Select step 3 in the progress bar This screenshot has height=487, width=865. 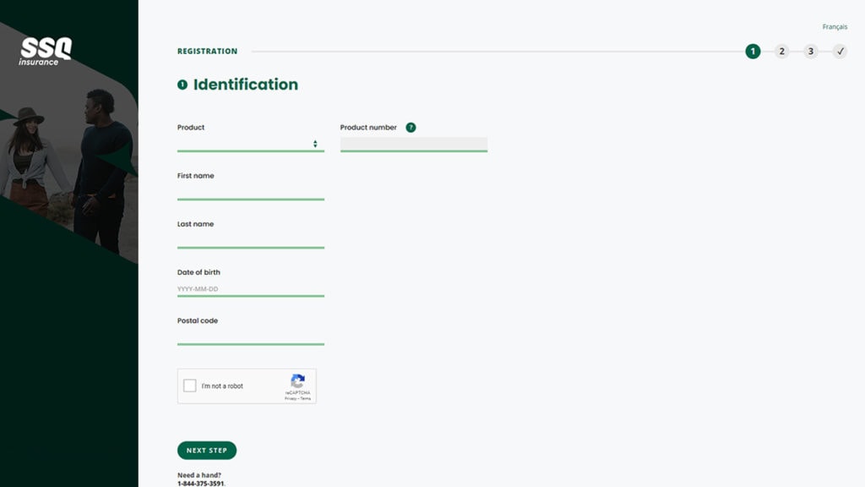pyautogui.click(x=811, y=51)
